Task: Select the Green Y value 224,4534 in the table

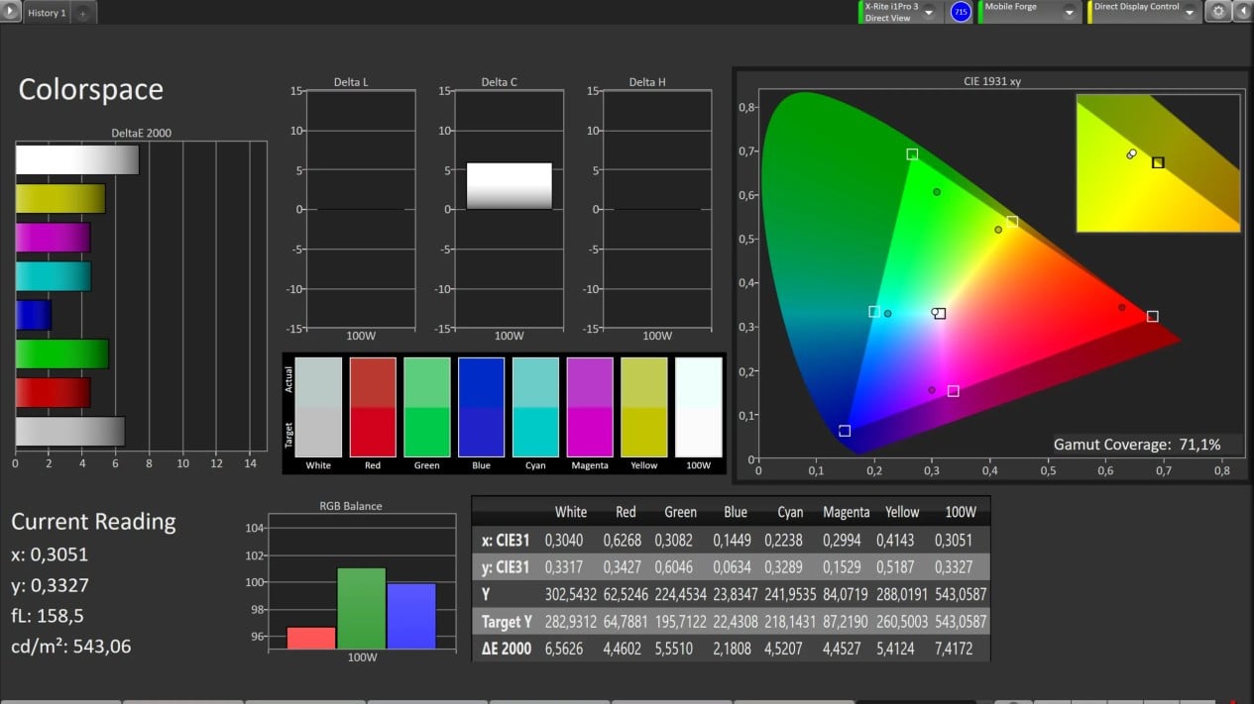Action: point(680,594)
